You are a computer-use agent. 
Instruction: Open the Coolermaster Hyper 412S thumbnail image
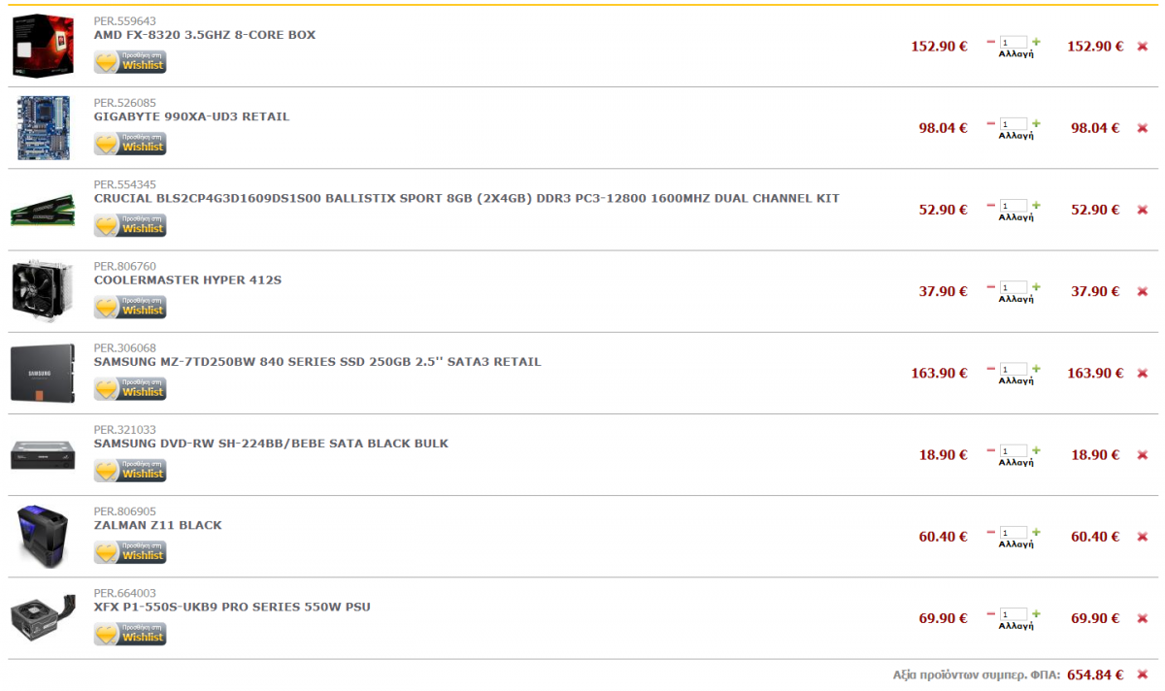(43, 291)
